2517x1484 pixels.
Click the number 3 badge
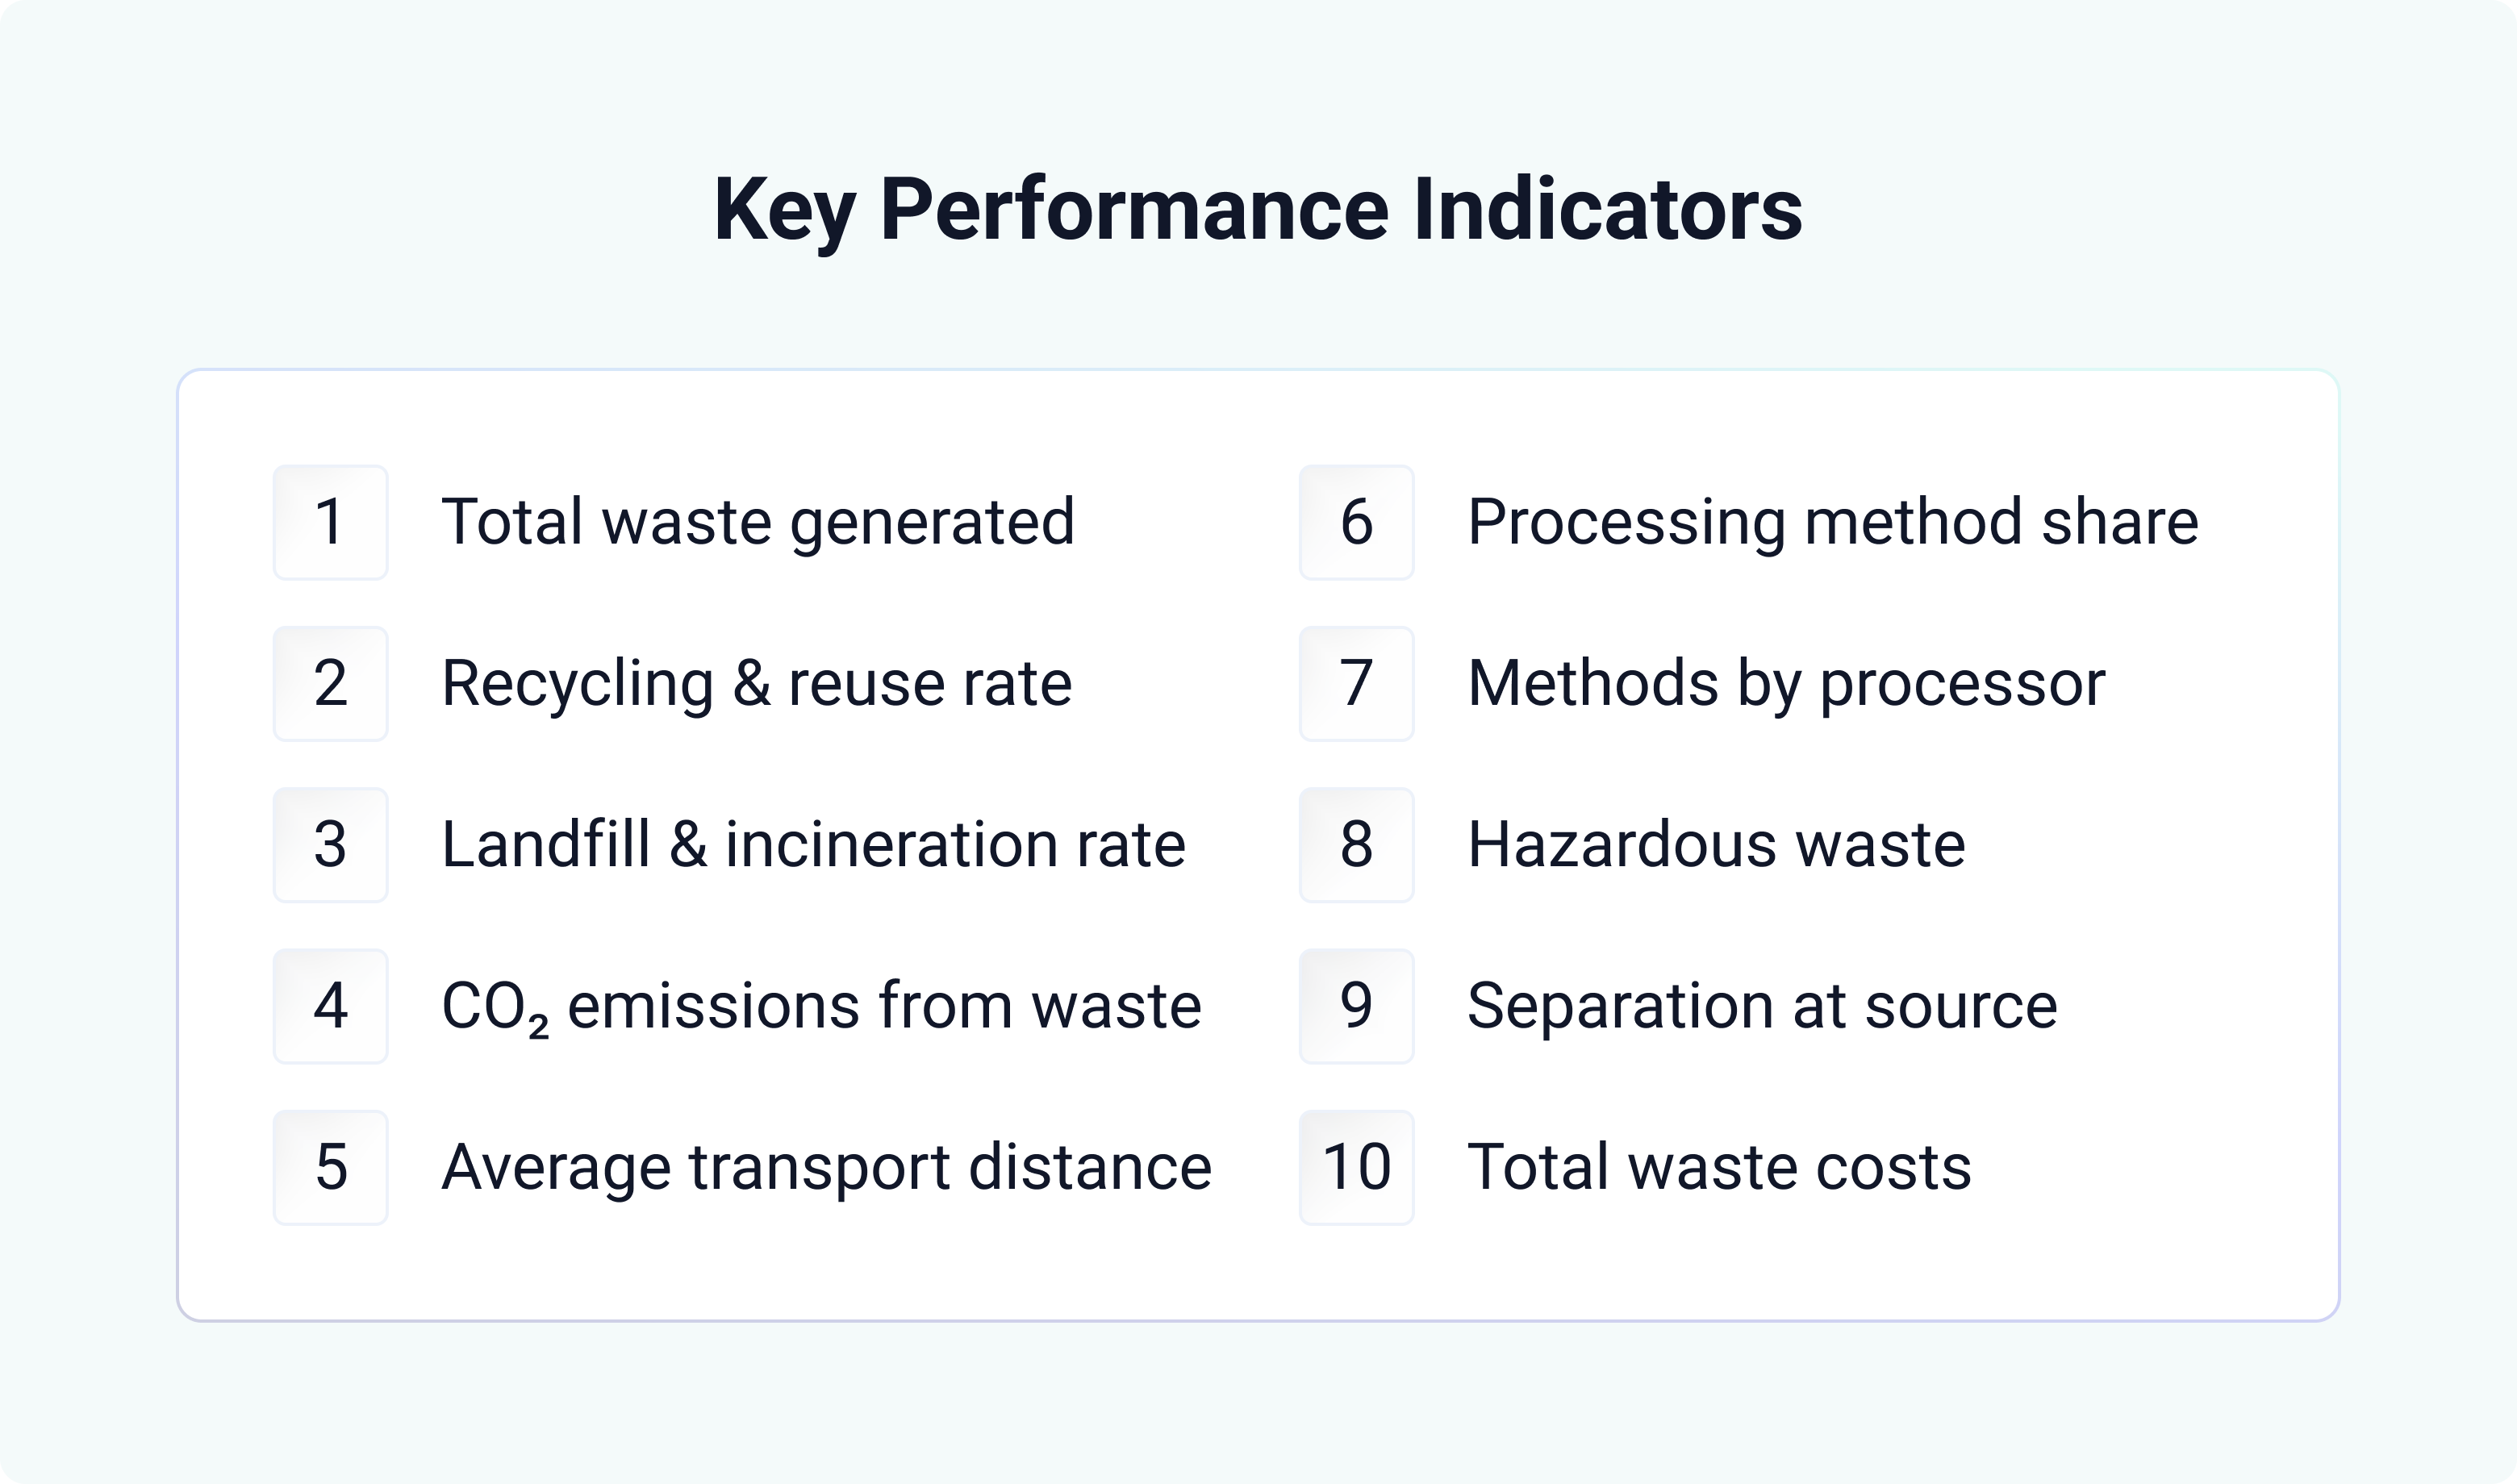pos(330,845)
